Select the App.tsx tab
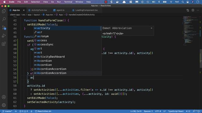Screen dimensions: 202x113 point(16,10)
